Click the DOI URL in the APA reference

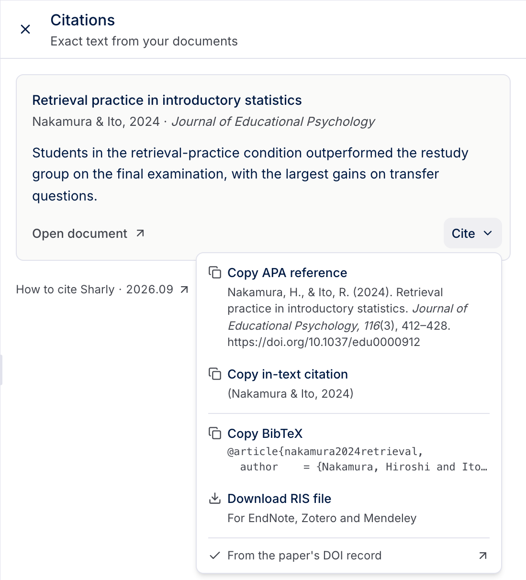click(324, 342)
